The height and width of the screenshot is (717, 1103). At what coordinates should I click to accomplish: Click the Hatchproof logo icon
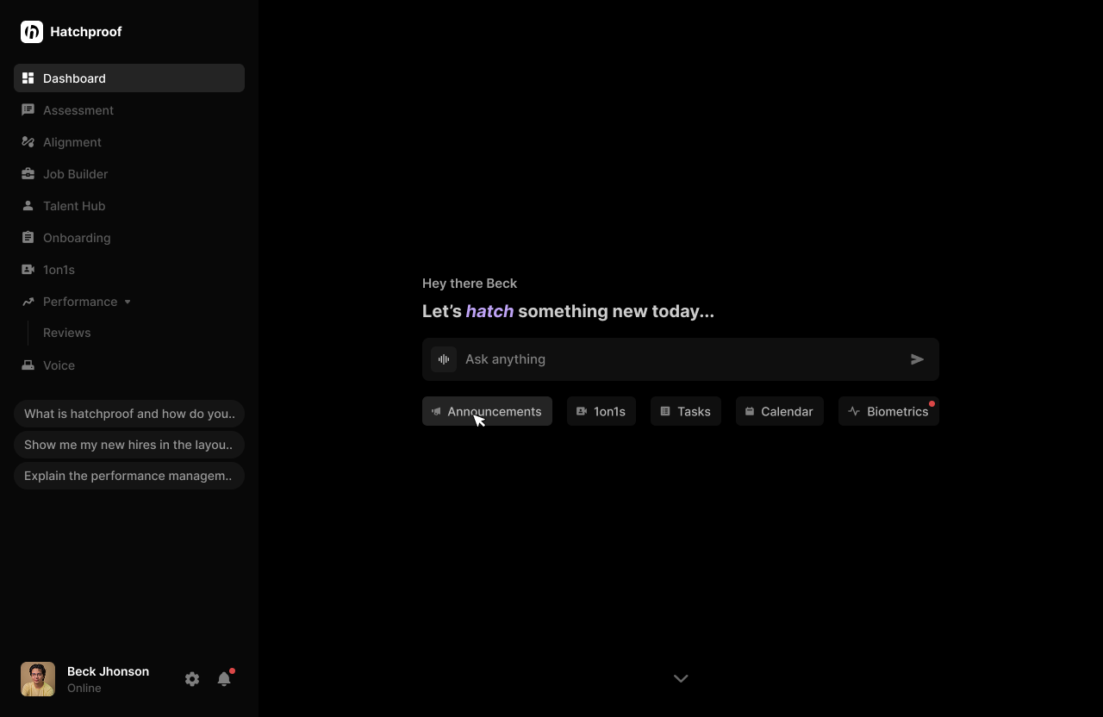coord(32,32)
